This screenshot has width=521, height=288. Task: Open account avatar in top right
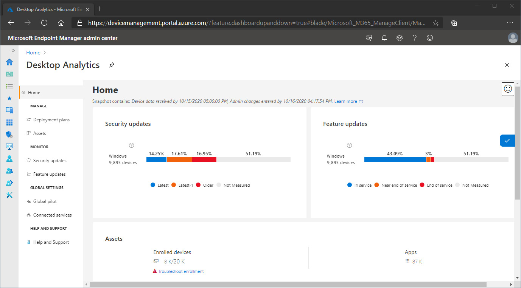(513, 38)
